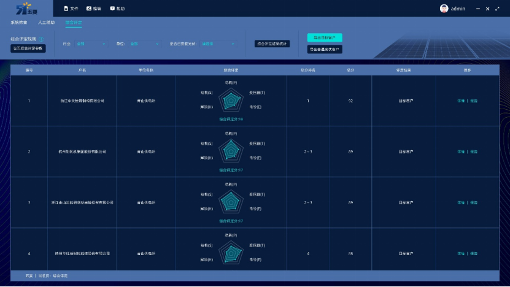Click the dark button under 综合评定规则

[x=28, y=48]
